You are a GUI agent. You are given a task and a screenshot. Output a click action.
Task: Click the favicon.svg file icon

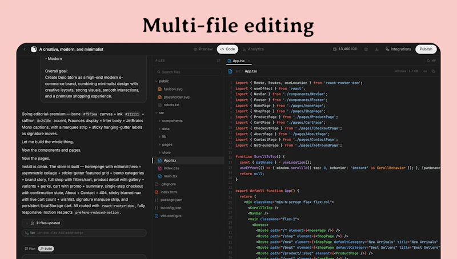pyautogui.click(x=160, y=89)
